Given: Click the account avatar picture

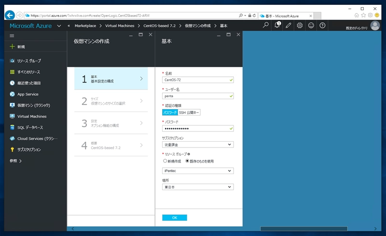Looking at the screenshot, I should pos(375,26).
